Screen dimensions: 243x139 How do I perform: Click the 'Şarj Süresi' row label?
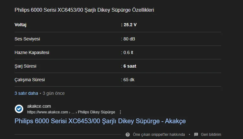[25, 66]
